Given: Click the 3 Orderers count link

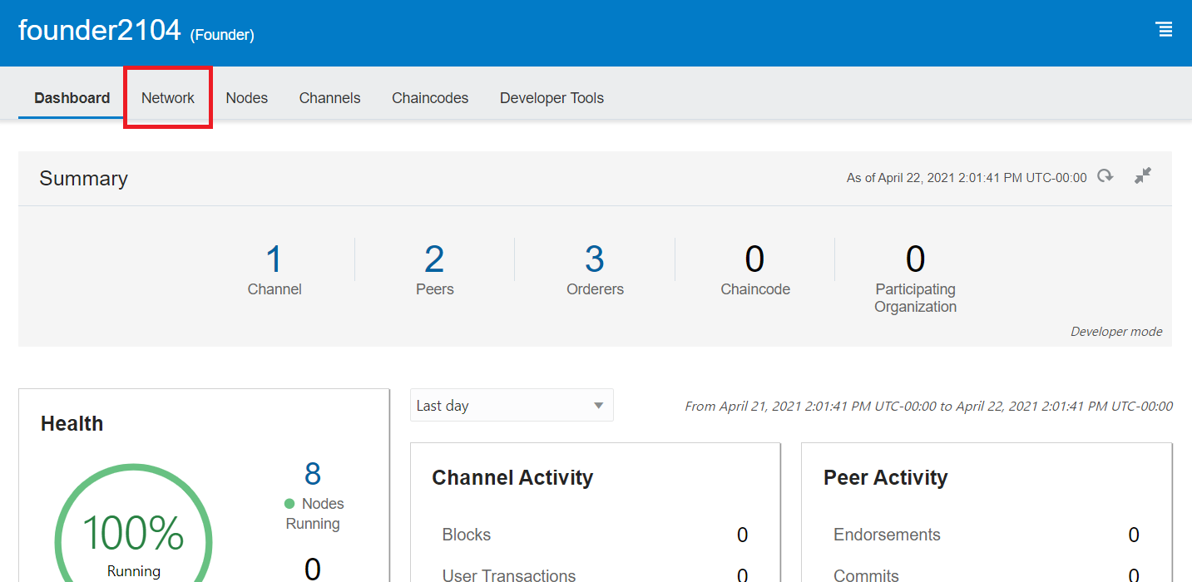Looking at the screenshot, I should point(594,259).
